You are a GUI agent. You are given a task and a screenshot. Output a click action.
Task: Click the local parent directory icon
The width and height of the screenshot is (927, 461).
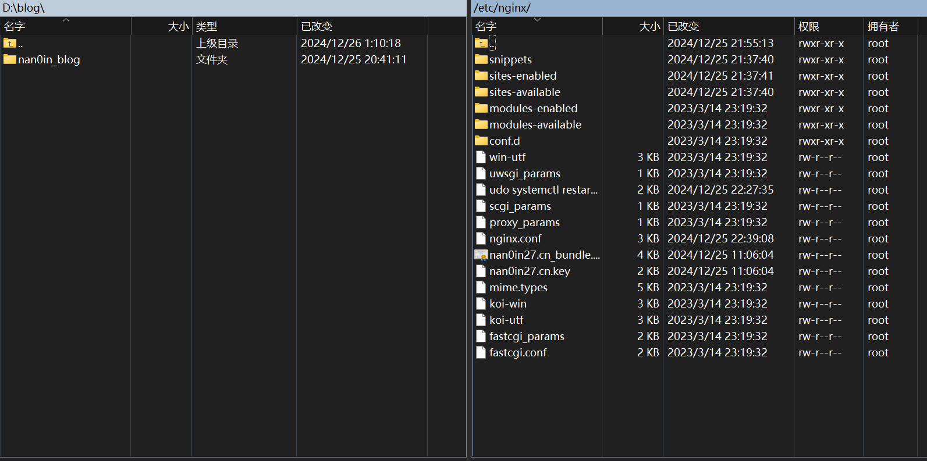pos(10,43)
